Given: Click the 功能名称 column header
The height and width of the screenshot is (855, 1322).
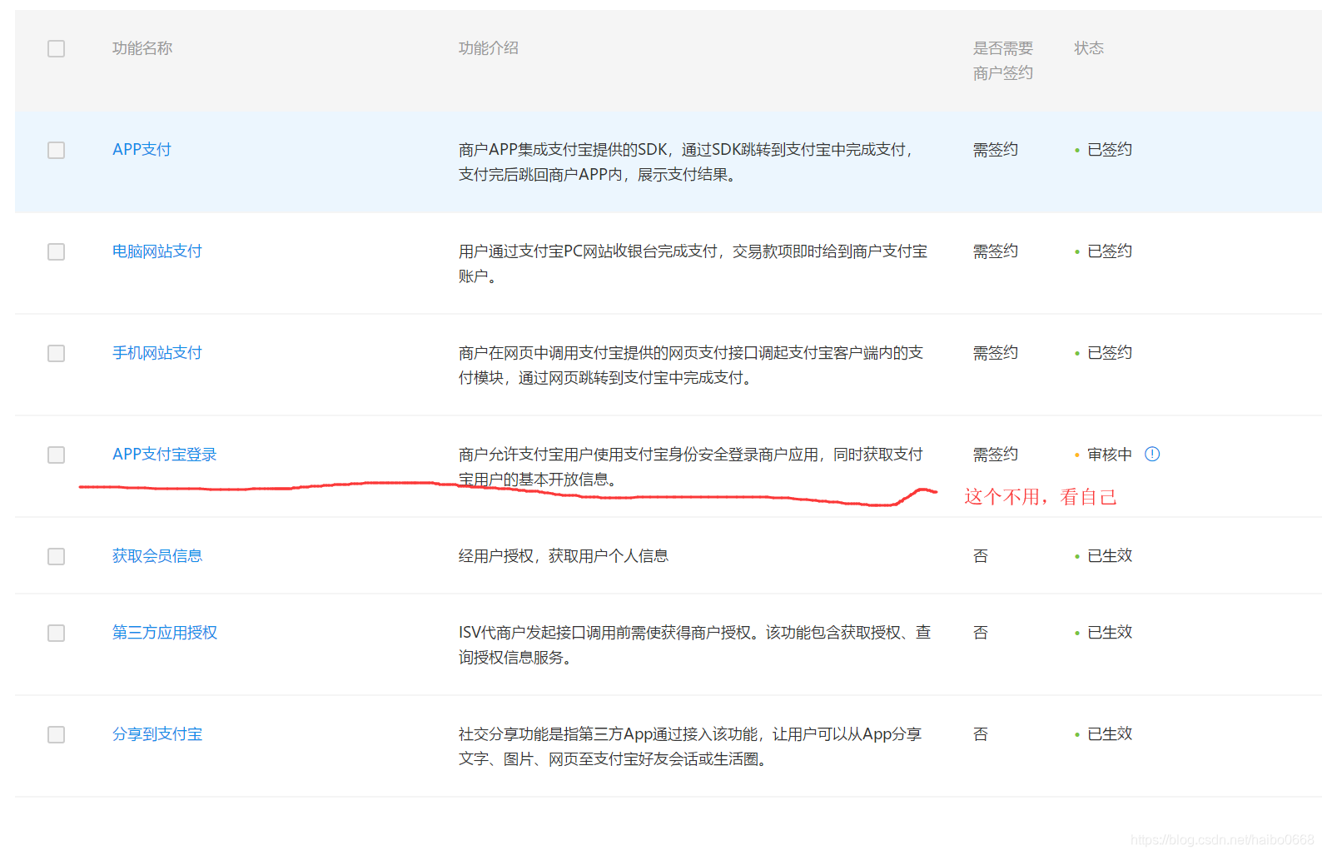Looking at the screenshot, I should 142,47.
